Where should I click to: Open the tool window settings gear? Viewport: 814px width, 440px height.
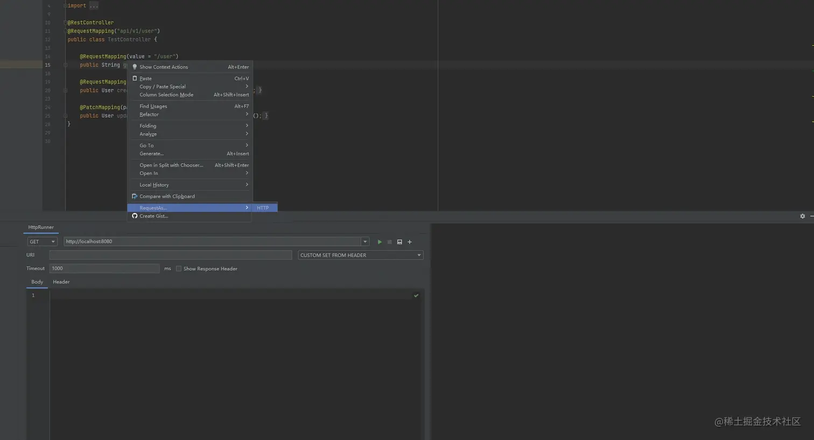[x=802, y=216]
